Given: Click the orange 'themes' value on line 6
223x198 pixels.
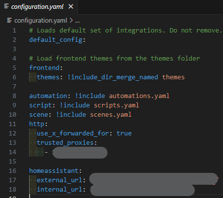Looking at the screenshot, I should point(174,77).
